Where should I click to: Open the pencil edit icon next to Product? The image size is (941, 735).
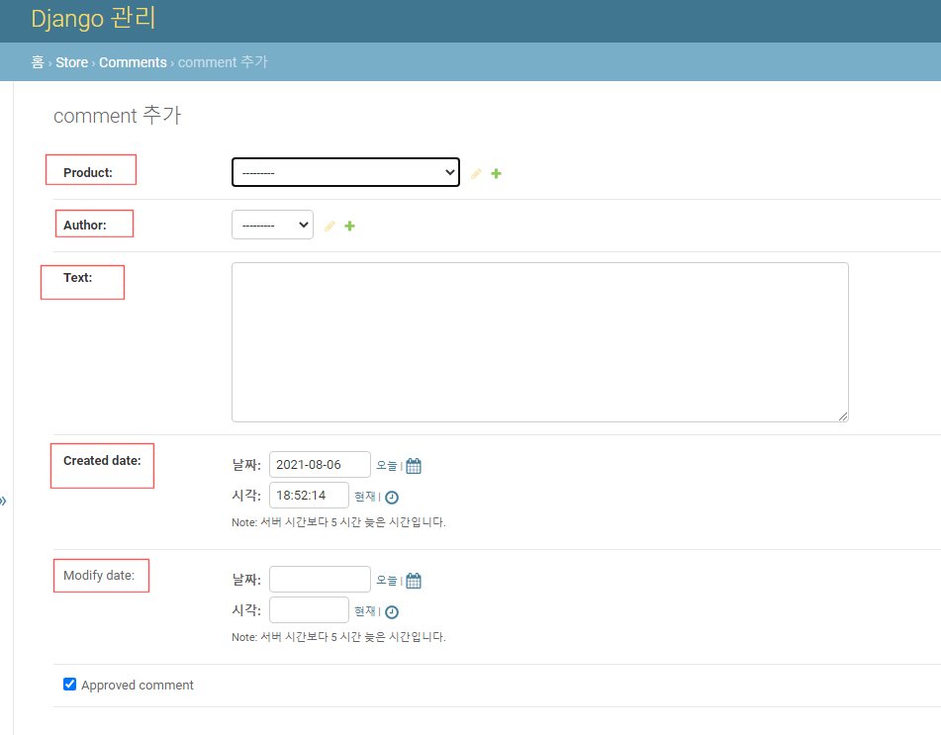click(x=476, y=173)
